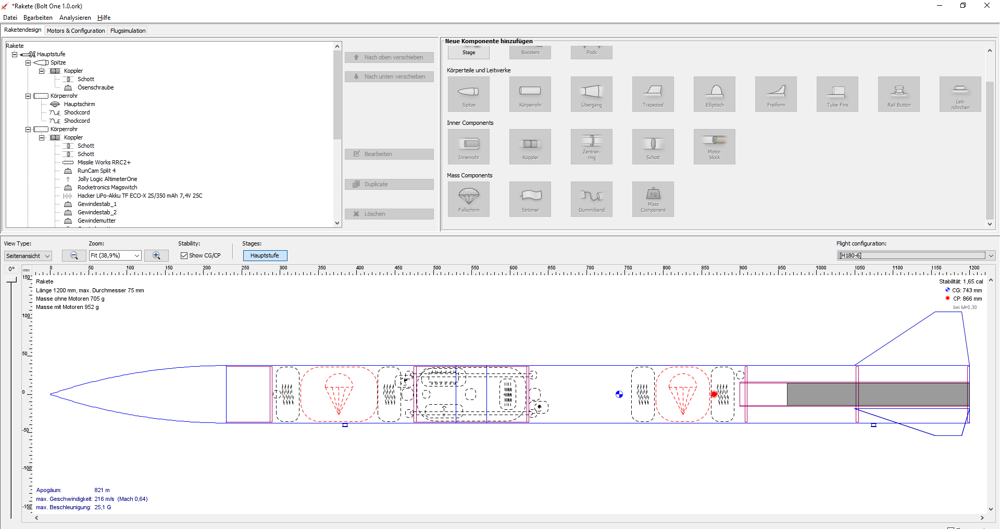This screenshot has width=1000, height=529.
Task: Open the Analysieren menu
Action: [x=75, y=18]
